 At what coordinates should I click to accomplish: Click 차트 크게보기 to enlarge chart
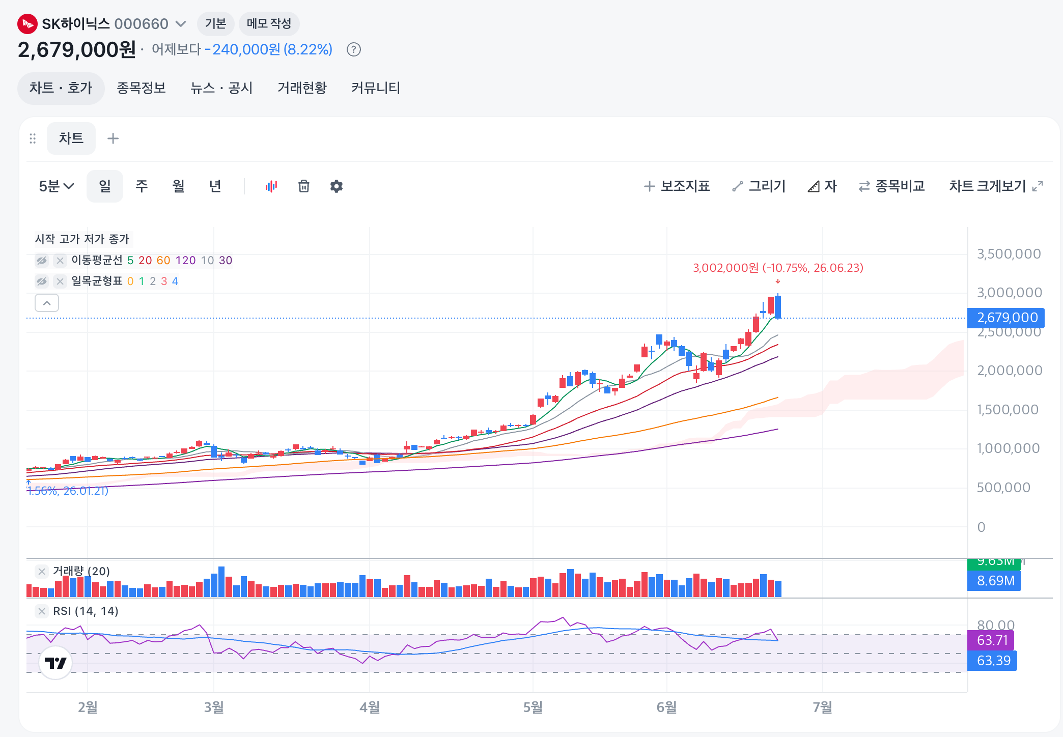click(x=996, y=186)
